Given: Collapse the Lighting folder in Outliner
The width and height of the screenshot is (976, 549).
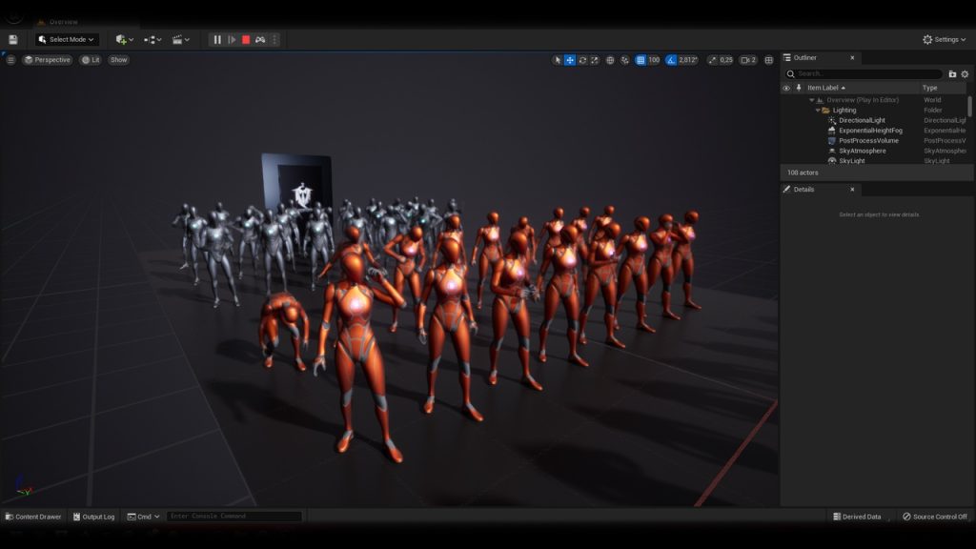Looking at the screenshot, I should pyautogui.click(x=818, y=111).
